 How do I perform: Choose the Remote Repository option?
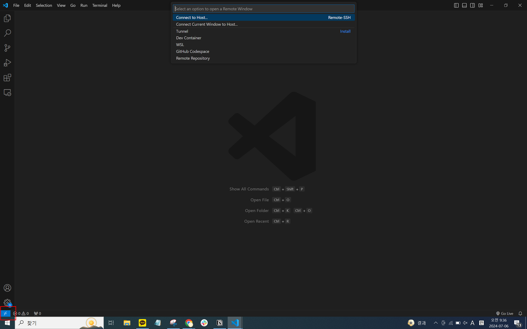[263, 58]
